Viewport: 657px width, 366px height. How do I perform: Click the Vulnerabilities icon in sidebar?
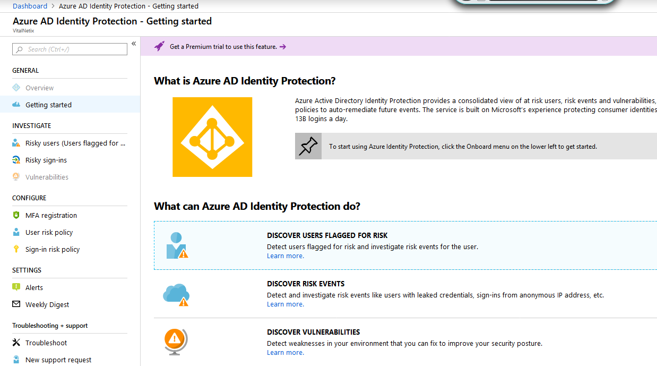[x=16, y=177]
